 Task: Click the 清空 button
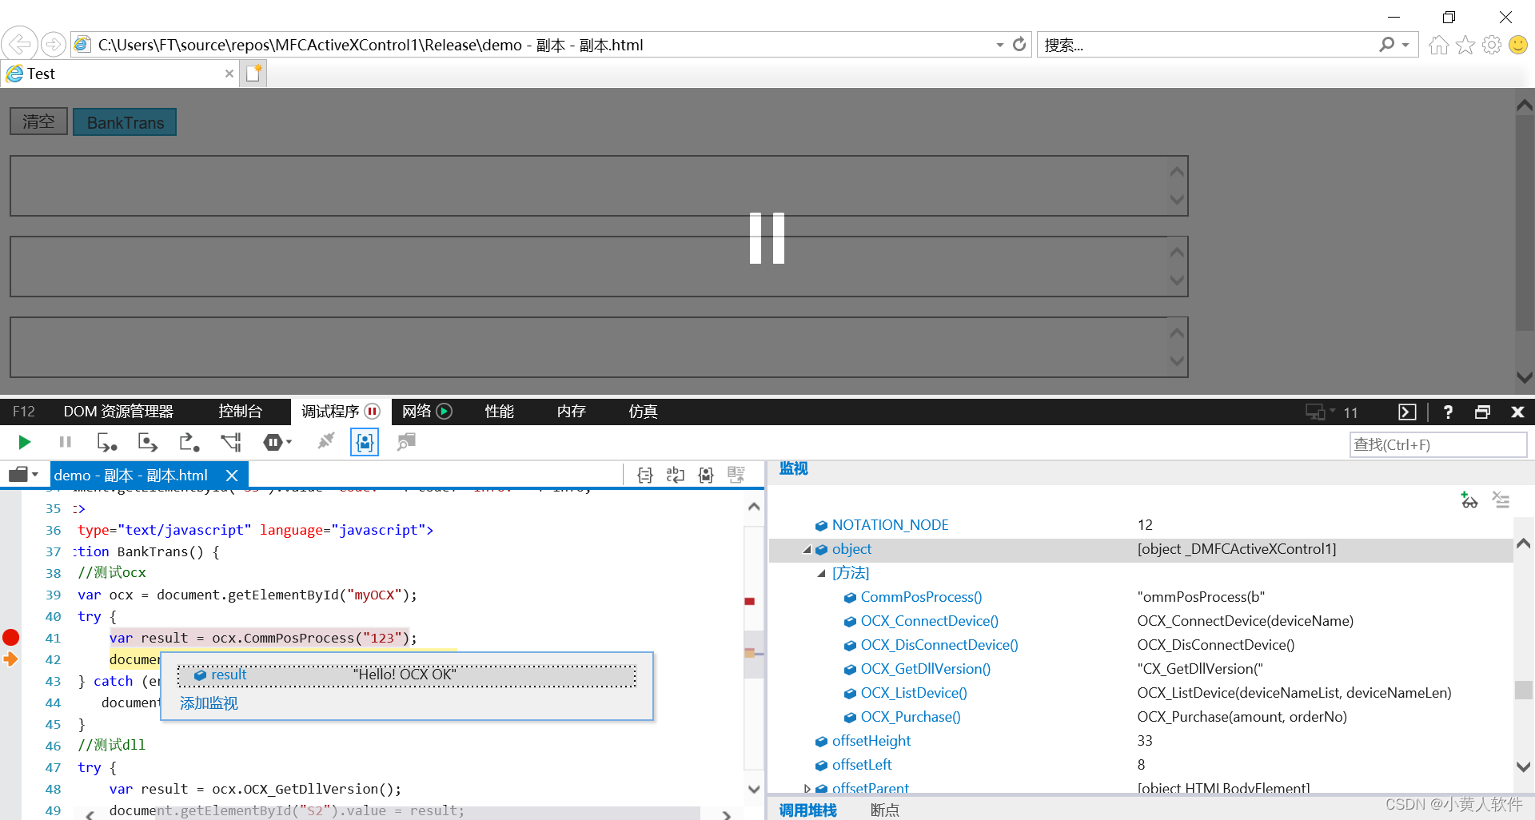38,121
